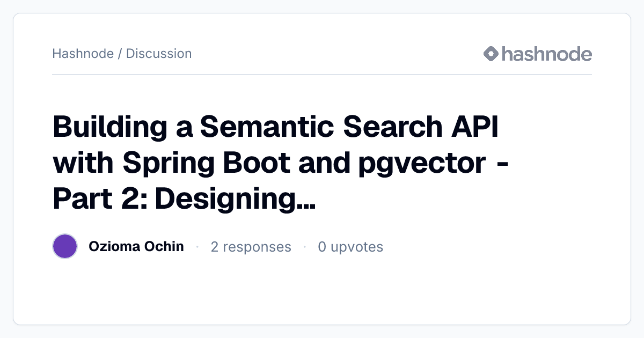Click the Hashnode logo
The width and height of the screenshot is (644, 338).
pos(537,54)
